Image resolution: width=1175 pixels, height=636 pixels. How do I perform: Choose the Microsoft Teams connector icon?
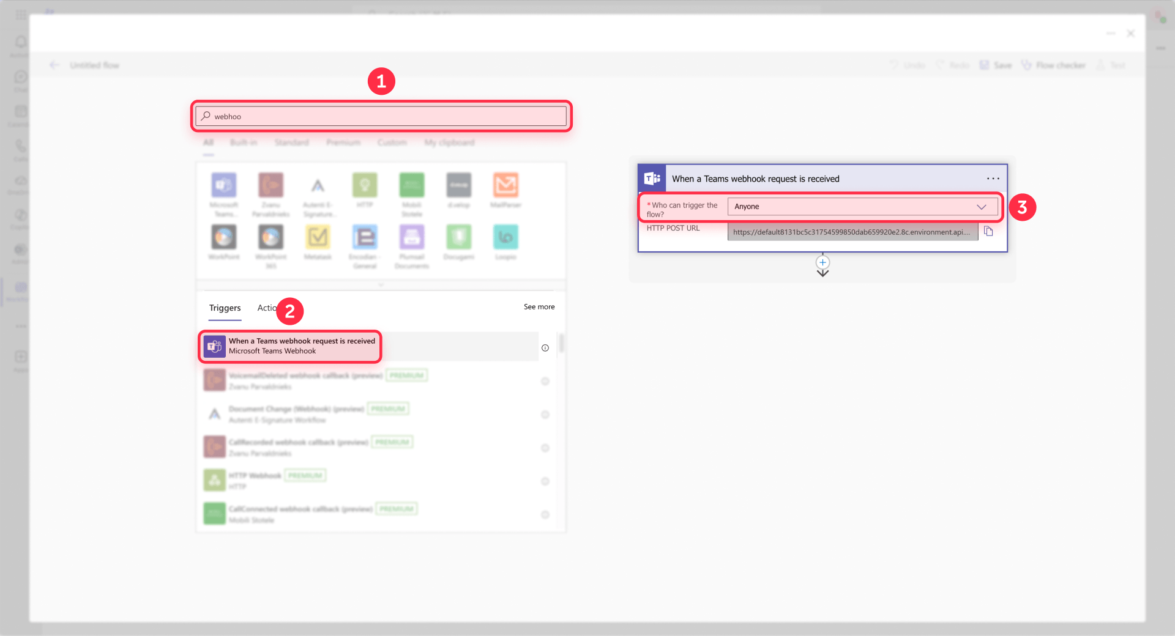pos(224,185)
